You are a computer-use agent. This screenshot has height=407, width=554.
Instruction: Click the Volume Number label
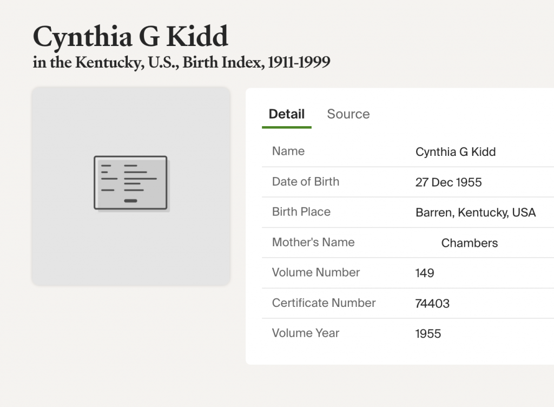pos(316,273)
